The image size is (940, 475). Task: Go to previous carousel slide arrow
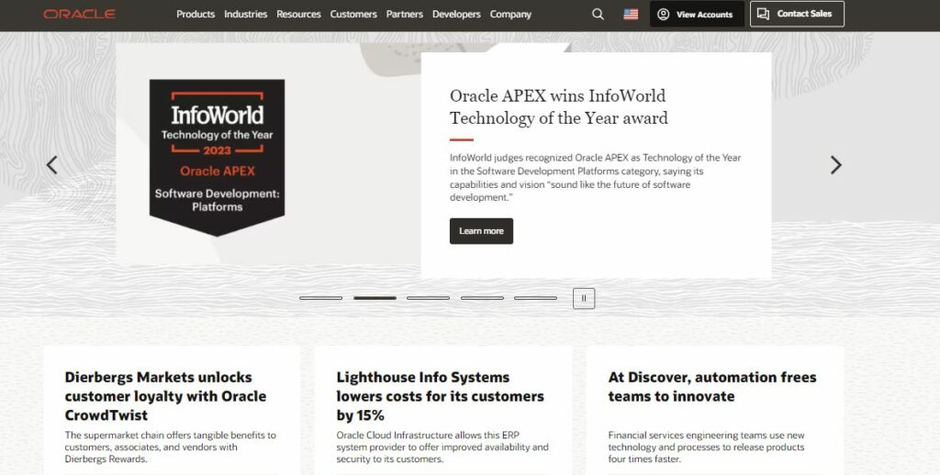[x=52, y=165]
